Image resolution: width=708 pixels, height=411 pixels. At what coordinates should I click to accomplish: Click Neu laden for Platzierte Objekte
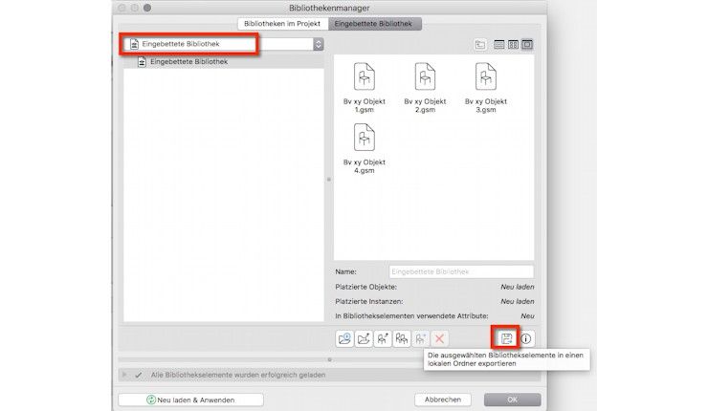tap(517, 287)
